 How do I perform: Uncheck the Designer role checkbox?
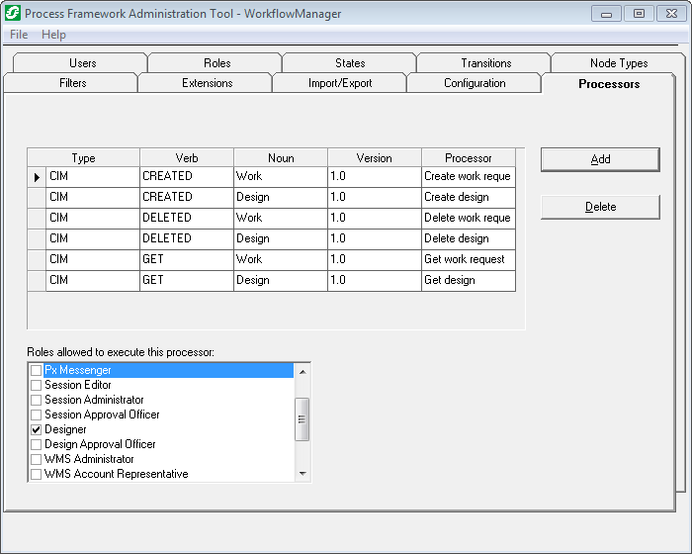[x=37, y=429]
